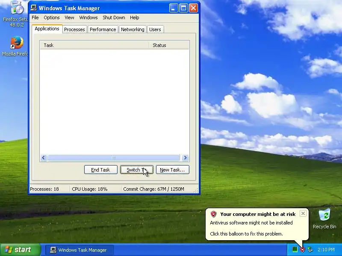Open the Shut Down menu
Viewport: 342px width, 256px height.
(x=114, y=17)
